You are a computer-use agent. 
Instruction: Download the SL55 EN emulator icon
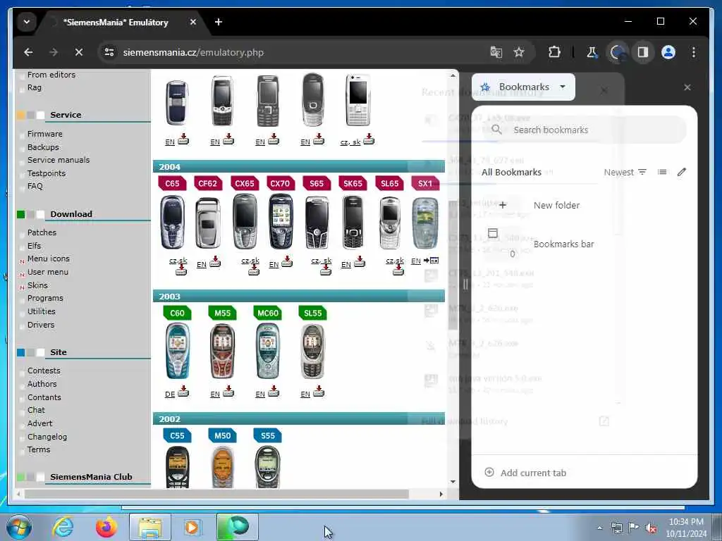(319, 392)
